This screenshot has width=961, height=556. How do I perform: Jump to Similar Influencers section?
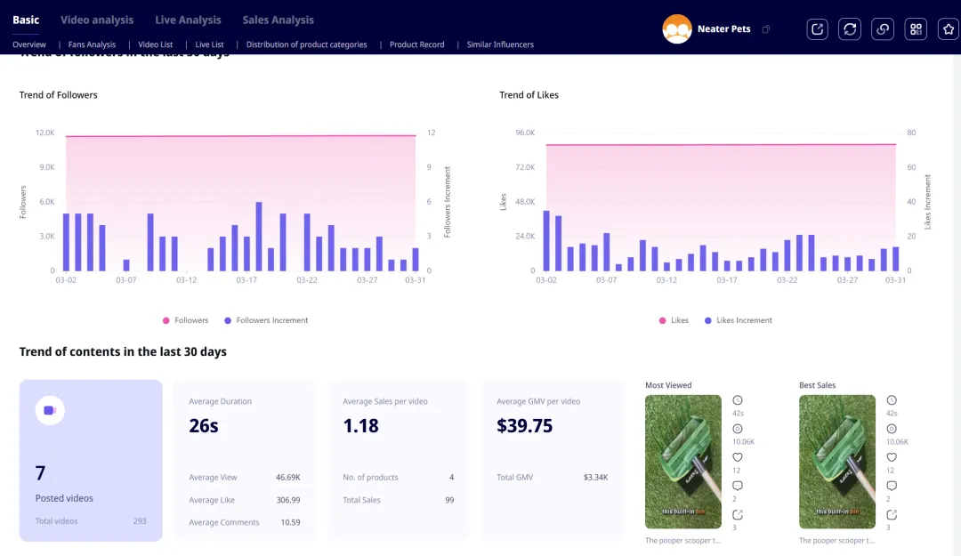500,44
